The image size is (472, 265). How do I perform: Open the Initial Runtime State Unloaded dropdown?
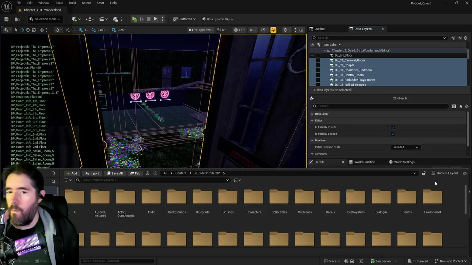tap(405, 147)
